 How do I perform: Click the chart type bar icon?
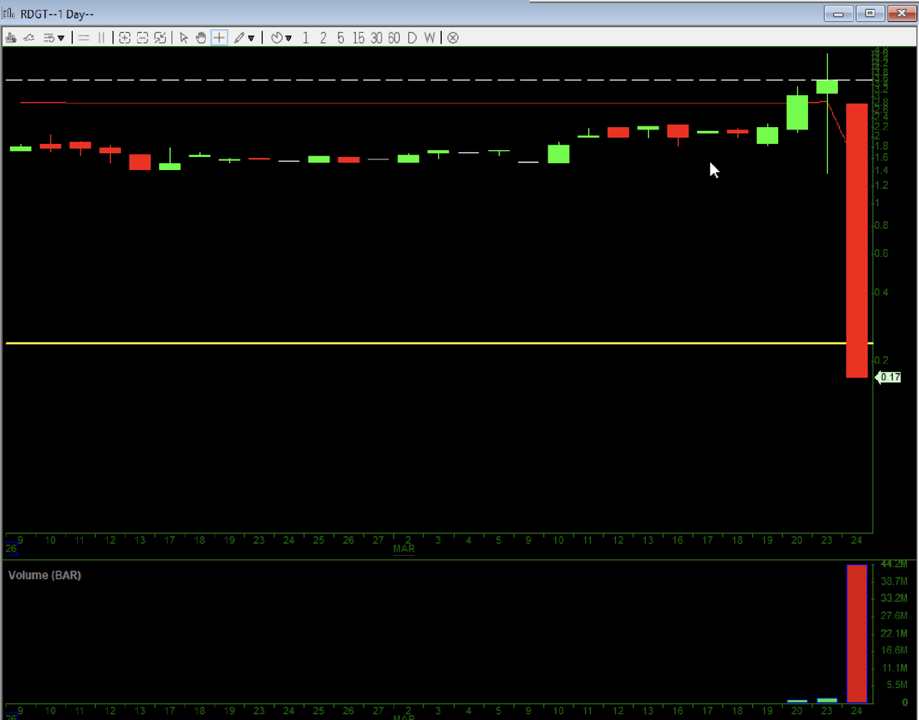(11, 38)
